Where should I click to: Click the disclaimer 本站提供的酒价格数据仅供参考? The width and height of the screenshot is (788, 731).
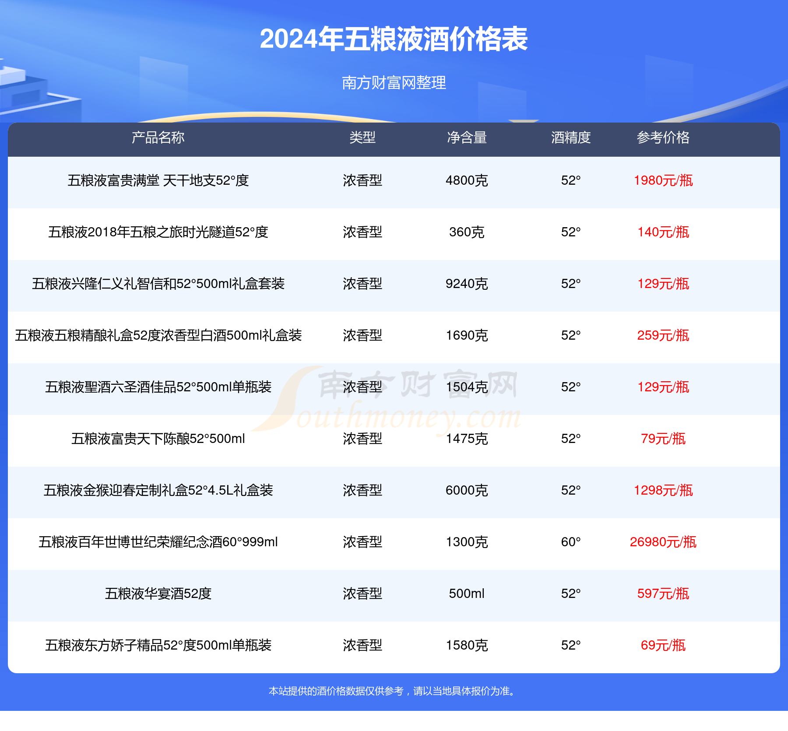point(336,691)
